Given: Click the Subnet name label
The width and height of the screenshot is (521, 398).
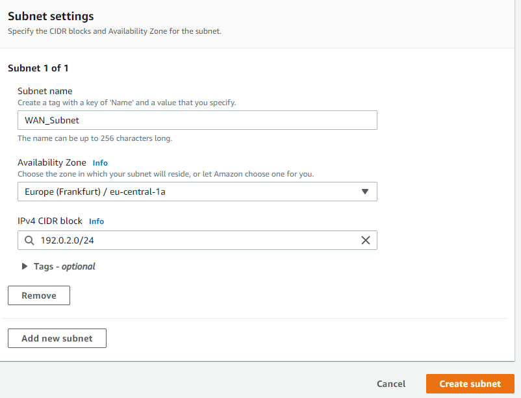Looking at the screenshot, I should (45, 91).
